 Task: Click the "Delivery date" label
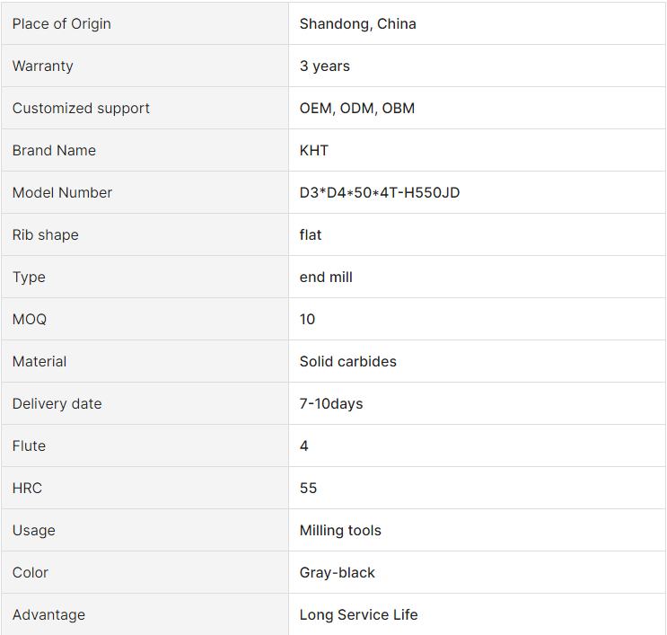tap(57, 404)
